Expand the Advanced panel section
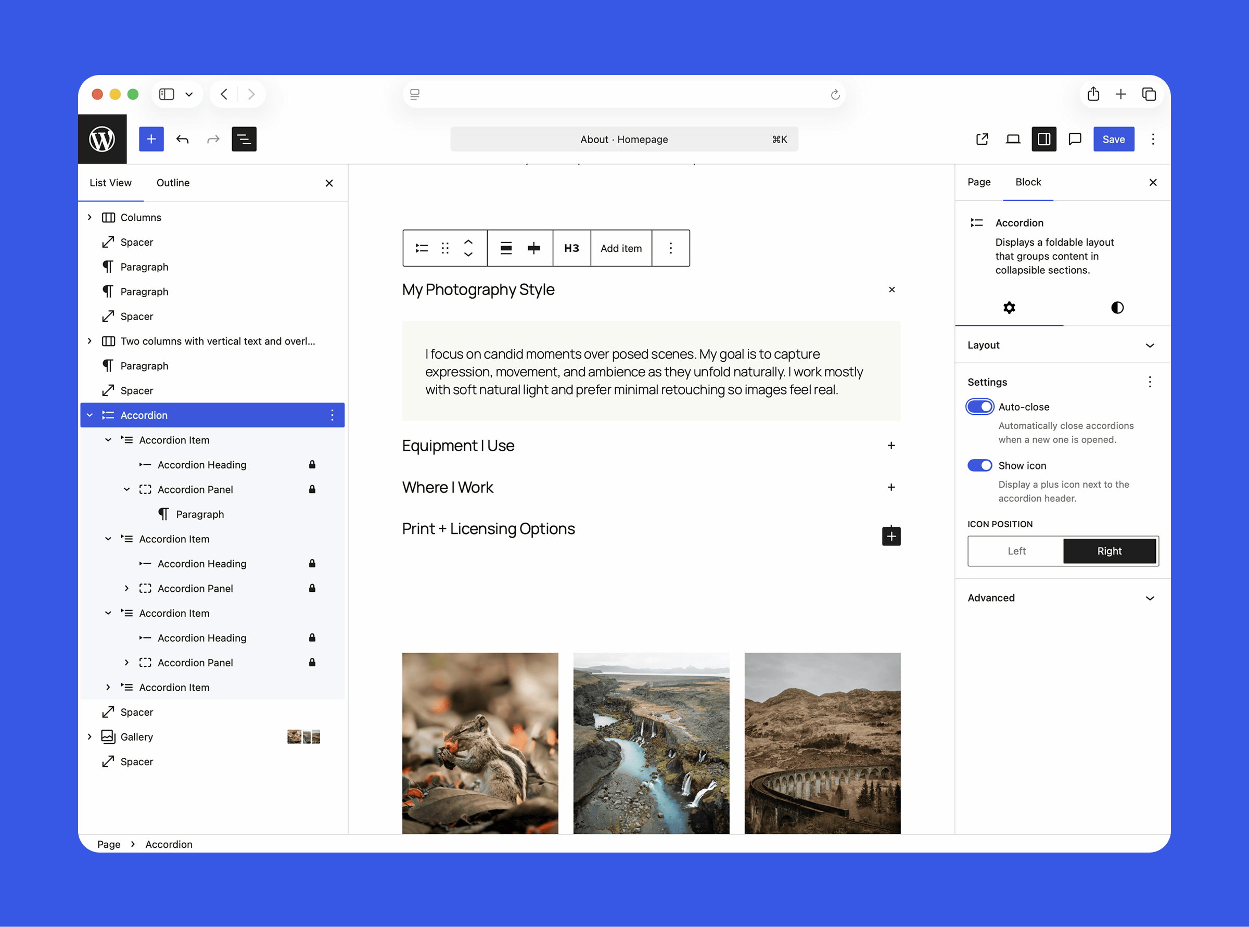This screenshot has height=927, width=1249. 1062,598
